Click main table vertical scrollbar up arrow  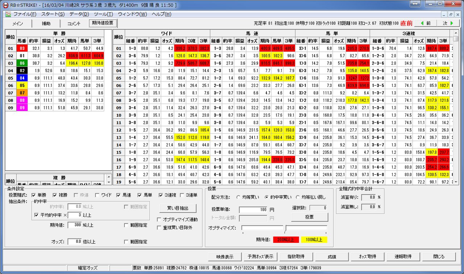pos(456,33)
